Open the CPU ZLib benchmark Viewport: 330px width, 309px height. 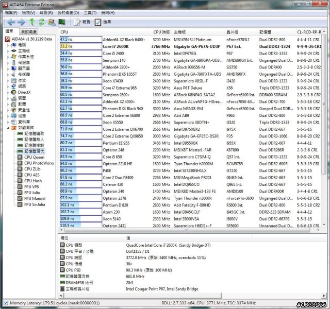32,169
